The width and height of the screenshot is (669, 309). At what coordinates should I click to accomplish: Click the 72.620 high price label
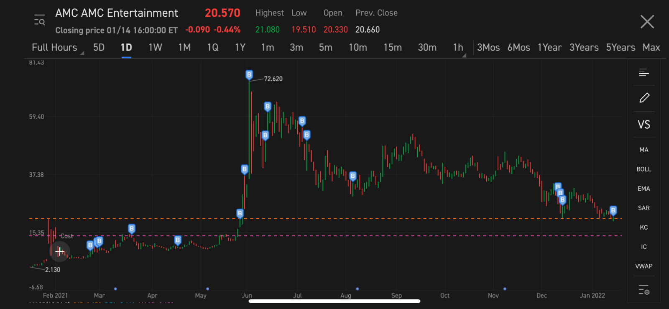click(273, 79)
